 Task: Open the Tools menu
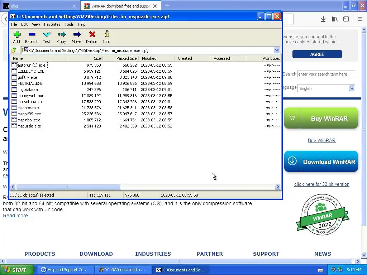coord(69,24)
